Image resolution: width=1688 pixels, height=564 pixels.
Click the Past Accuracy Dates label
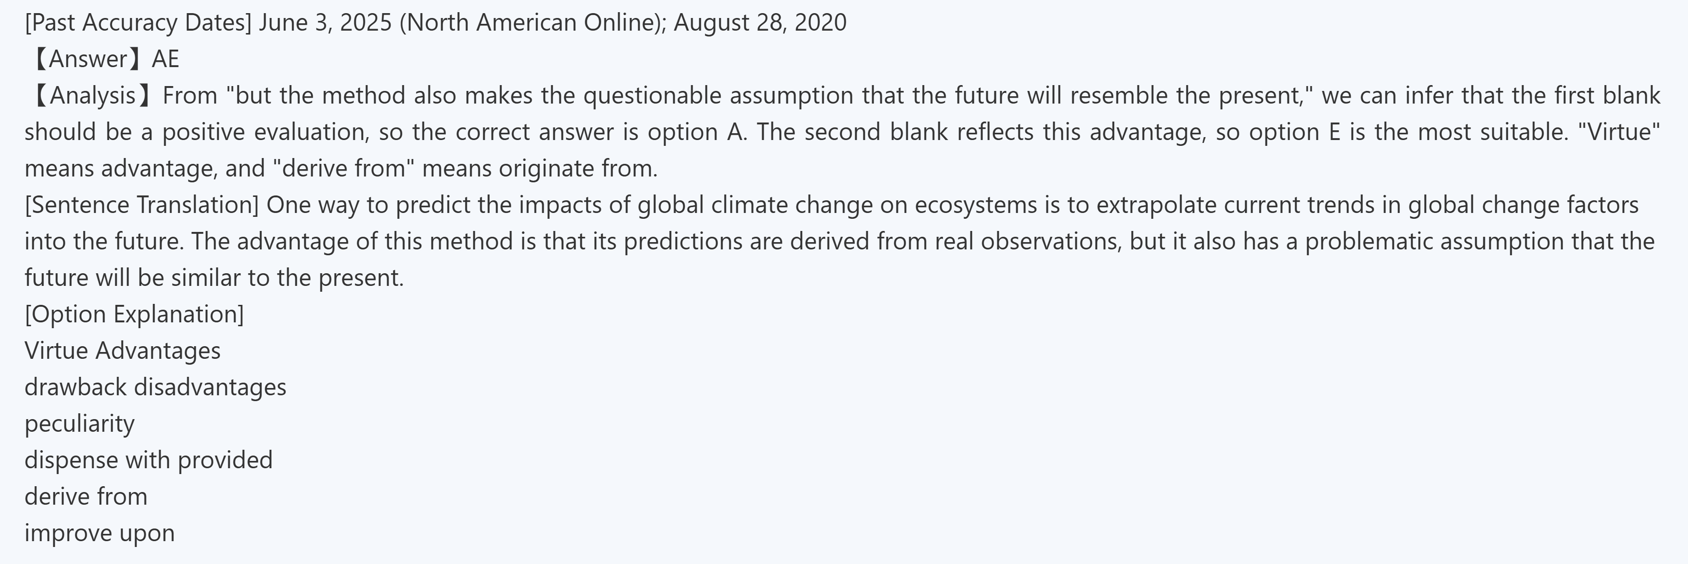point(138,23)
